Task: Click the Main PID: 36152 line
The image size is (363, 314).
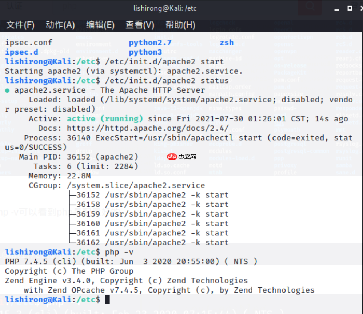Action: pos(79,157)
